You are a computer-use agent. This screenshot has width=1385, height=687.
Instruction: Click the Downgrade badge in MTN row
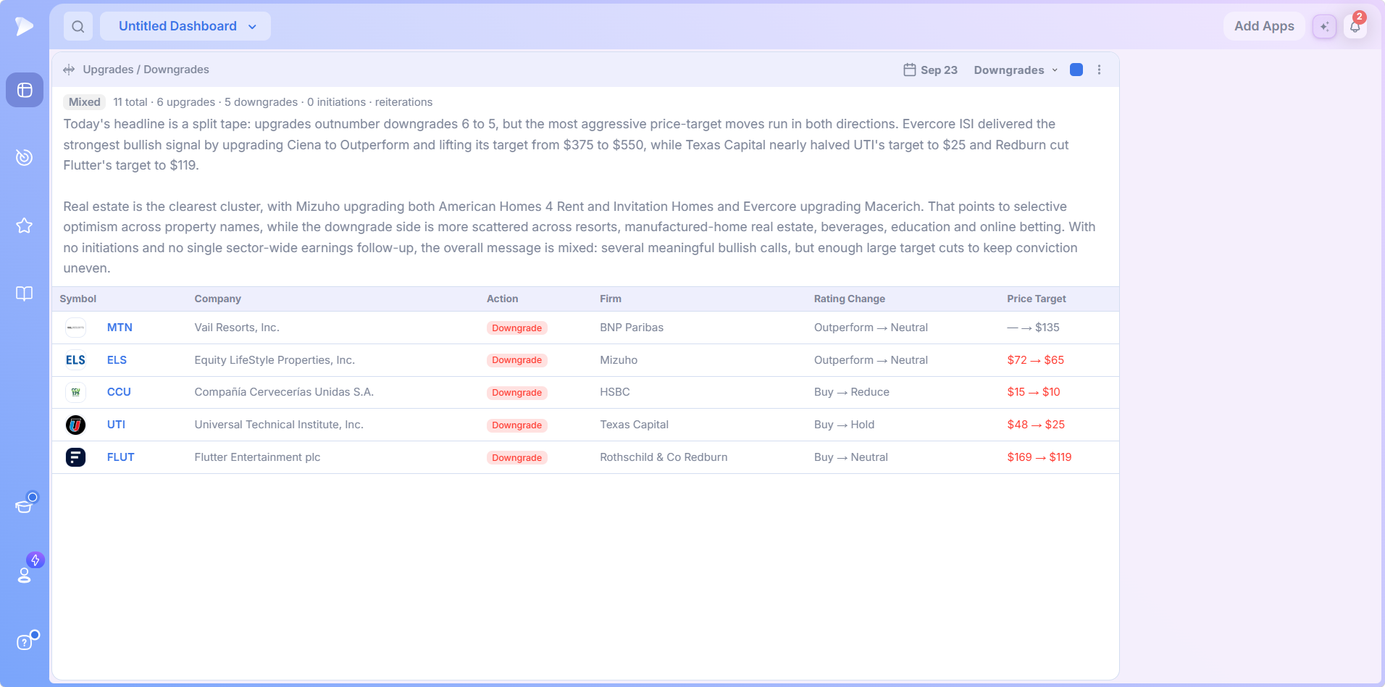[516, 328]
